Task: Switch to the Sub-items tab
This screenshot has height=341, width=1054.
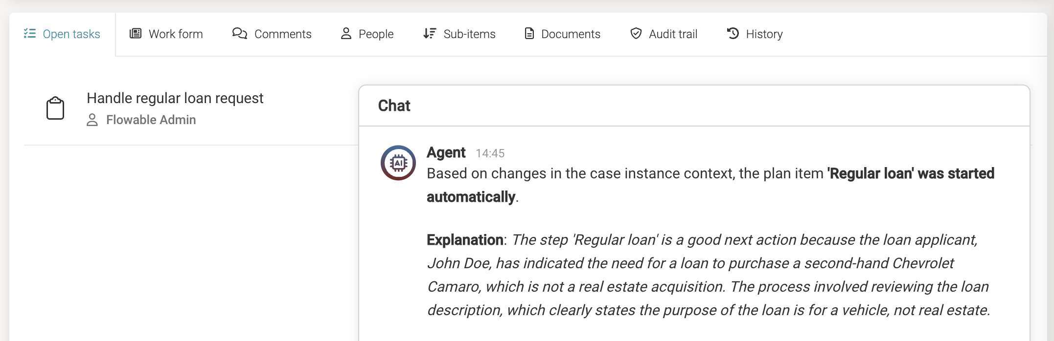Action: coord(469,33)
